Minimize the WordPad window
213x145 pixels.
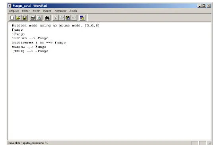tap(199, 6)
